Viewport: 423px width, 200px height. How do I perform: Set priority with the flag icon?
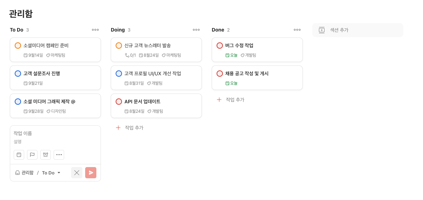32,155
